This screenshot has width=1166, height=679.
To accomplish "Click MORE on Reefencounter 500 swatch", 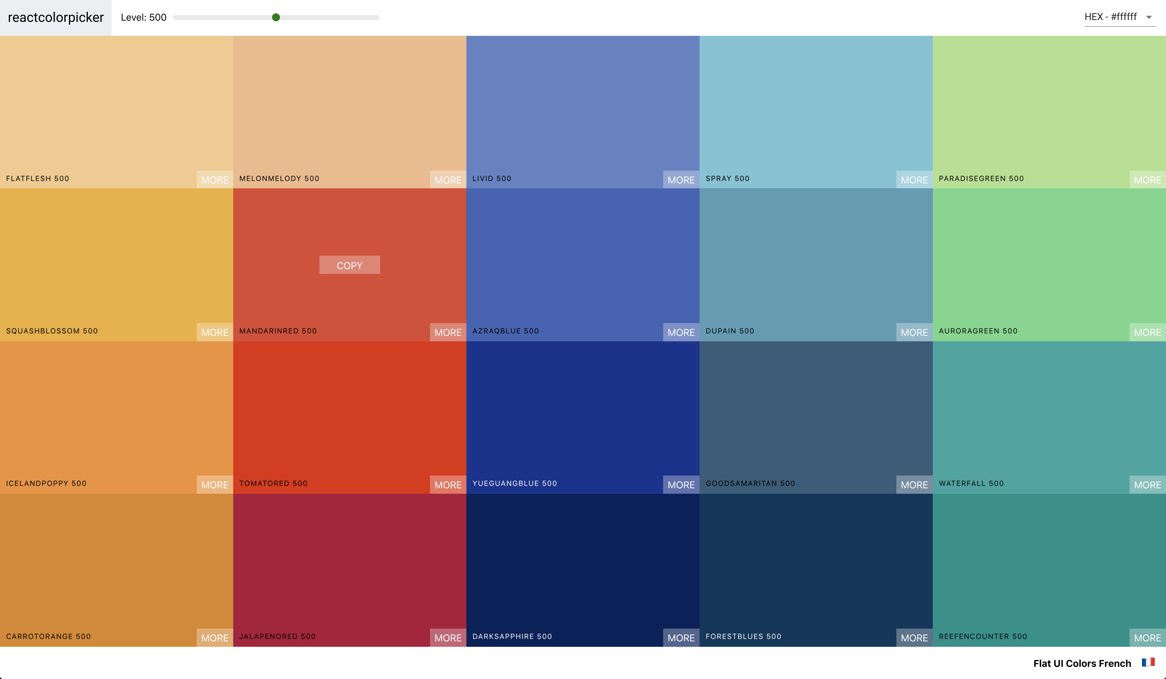I will pos(1147,638).
